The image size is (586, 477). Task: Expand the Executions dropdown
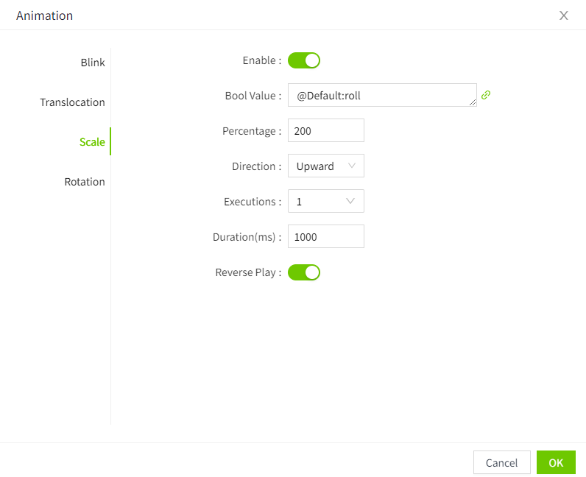click(325, 201)
